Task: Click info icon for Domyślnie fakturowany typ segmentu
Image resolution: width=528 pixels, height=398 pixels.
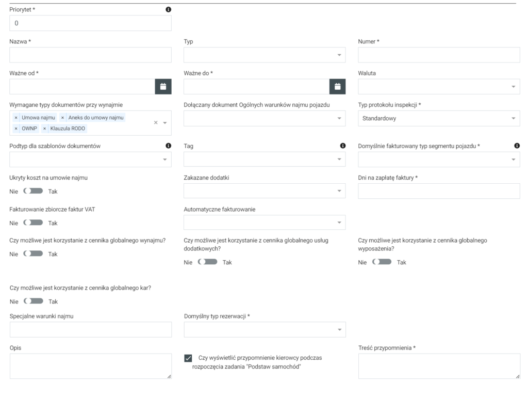Action: tap(517, 146)
